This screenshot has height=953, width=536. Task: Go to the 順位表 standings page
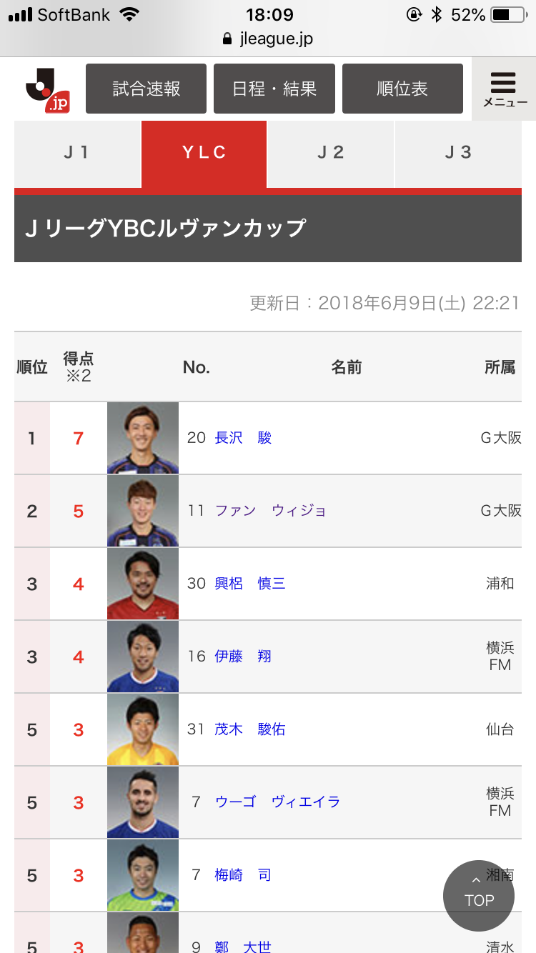point(402,89)
